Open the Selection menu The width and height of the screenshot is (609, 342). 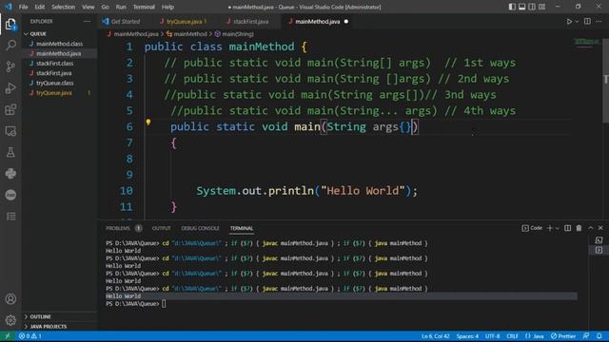click(63, 7)
